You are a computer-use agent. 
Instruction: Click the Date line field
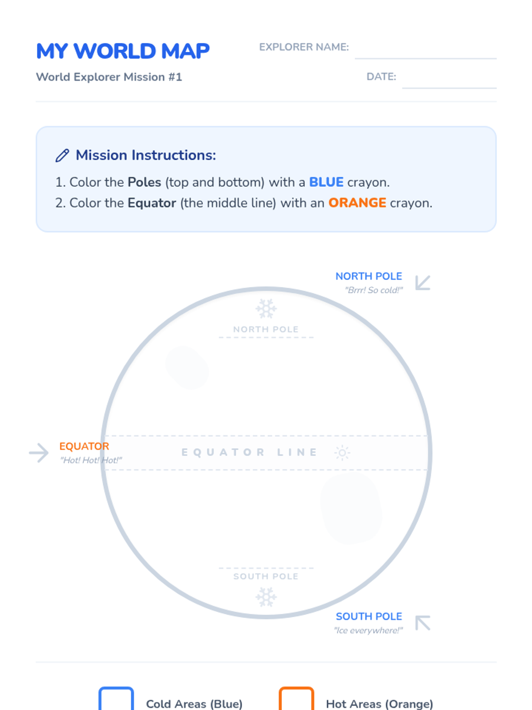(x=449, y=80)
